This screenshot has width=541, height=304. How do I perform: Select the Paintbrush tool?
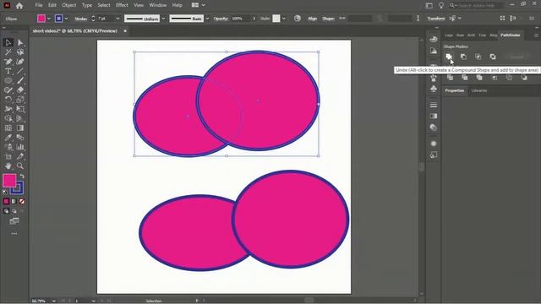pyautogui.click(x=20, y=81)
